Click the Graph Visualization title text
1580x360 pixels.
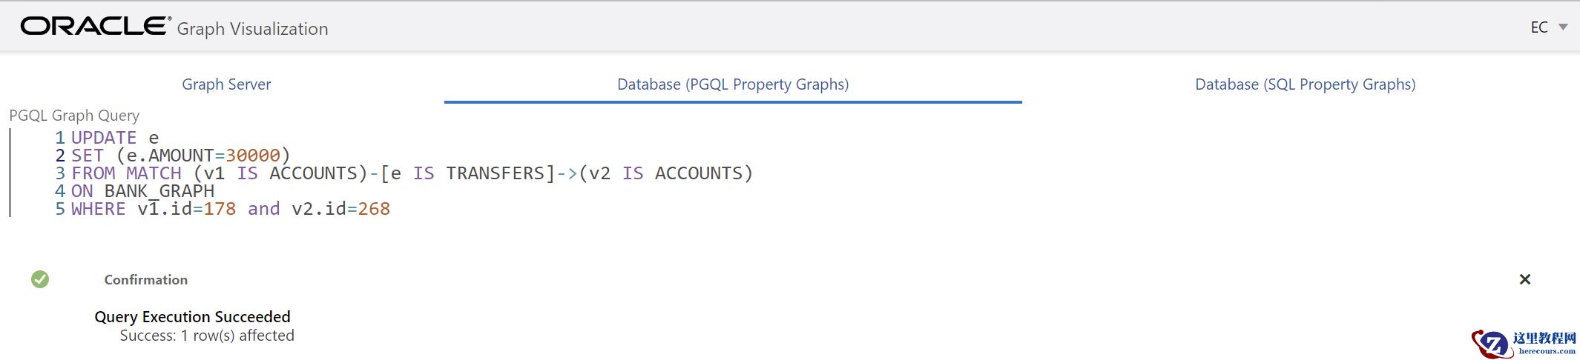coord(252,29)
